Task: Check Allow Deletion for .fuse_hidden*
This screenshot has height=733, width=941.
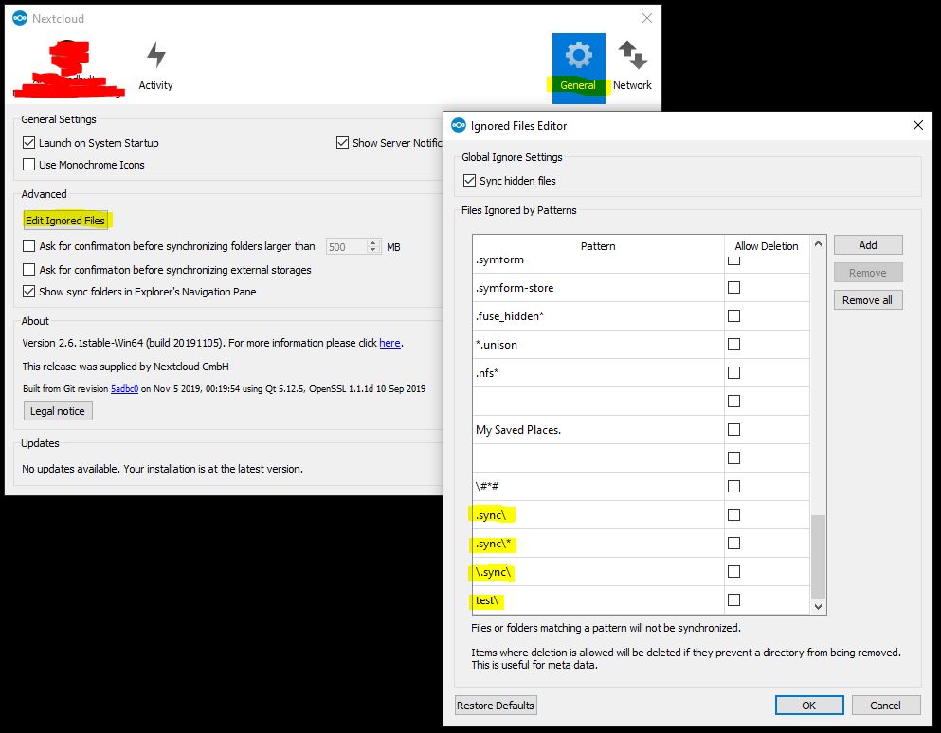Action: [733, 315]
